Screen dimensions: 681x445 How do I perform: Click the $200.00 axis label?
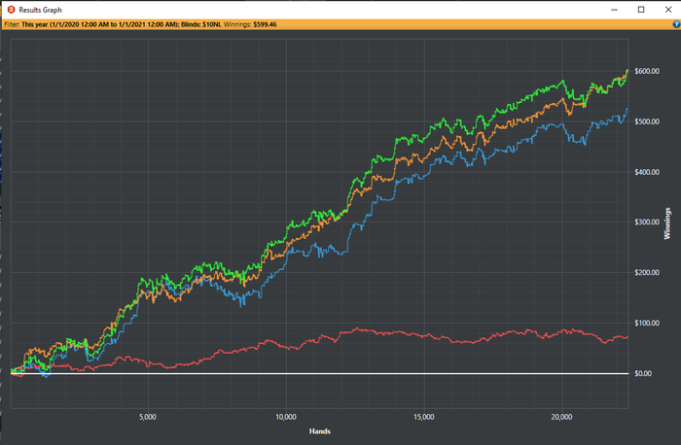coord(647,272)
